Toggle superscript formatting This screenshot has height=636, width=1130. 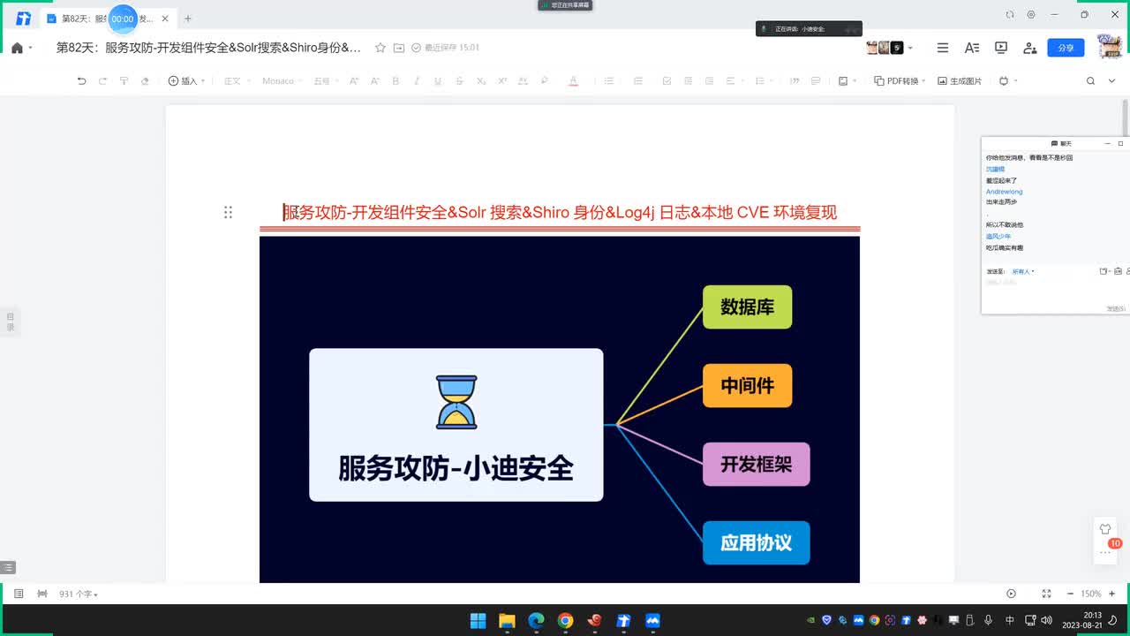click(x=502, y=80)
